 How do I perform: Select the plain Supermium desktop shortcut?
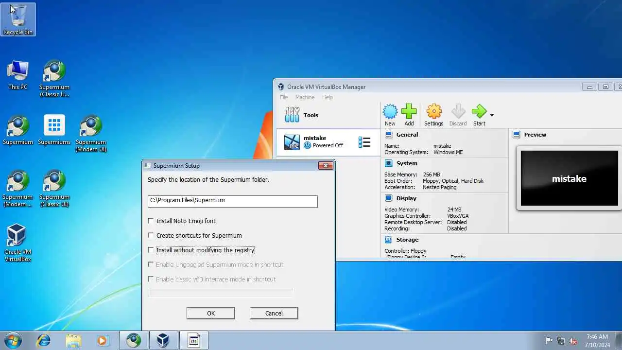(x=18, y=130)
